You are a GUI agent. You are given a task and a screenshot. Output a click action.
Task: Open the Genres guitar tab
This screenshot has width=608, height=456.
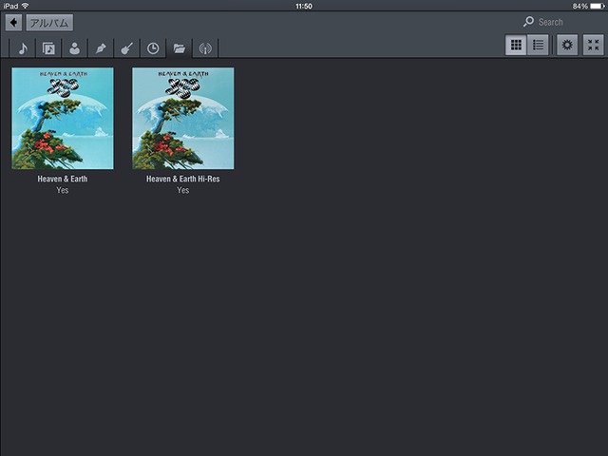(x=126, y=48)
